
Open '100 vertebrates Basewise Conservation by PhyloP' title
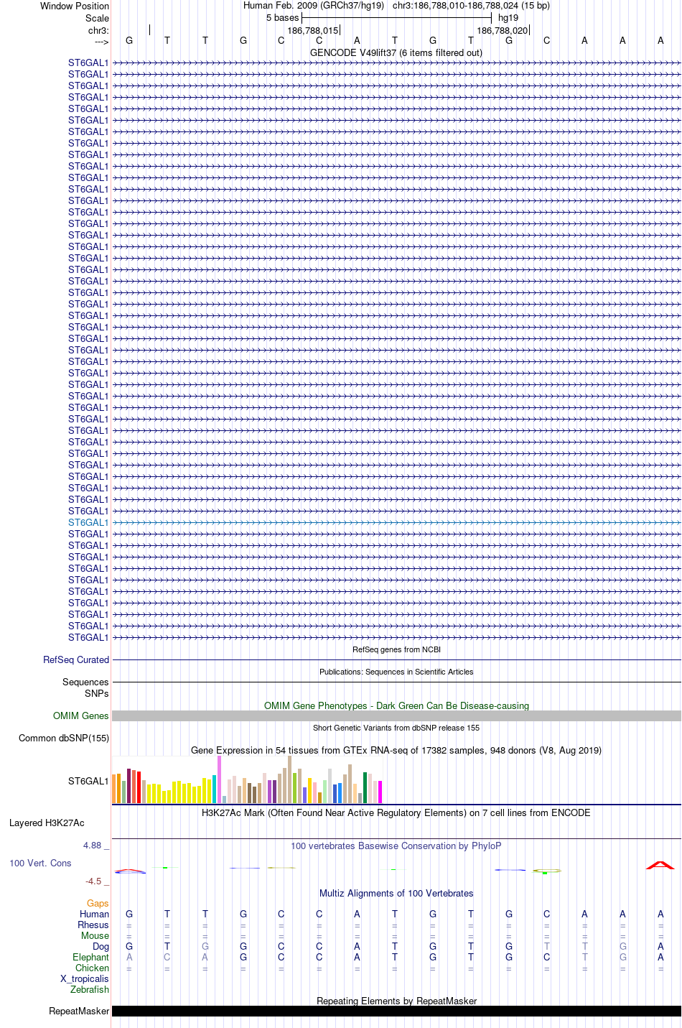pyautogui.click(x=396, y=846)
